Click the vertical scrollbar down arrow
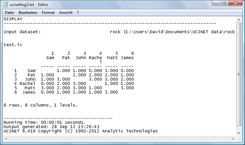245x145 pixels. click(239, 133)
